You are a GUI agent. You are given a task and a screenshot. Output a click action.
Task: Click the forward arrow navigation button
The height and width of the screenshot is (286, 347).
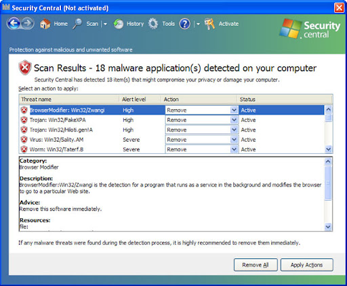click(28, 23)
